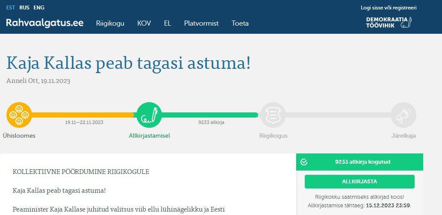Click the Riigikogus stage label
This screenshot has height=215, width=442.
tap(274, 136)
